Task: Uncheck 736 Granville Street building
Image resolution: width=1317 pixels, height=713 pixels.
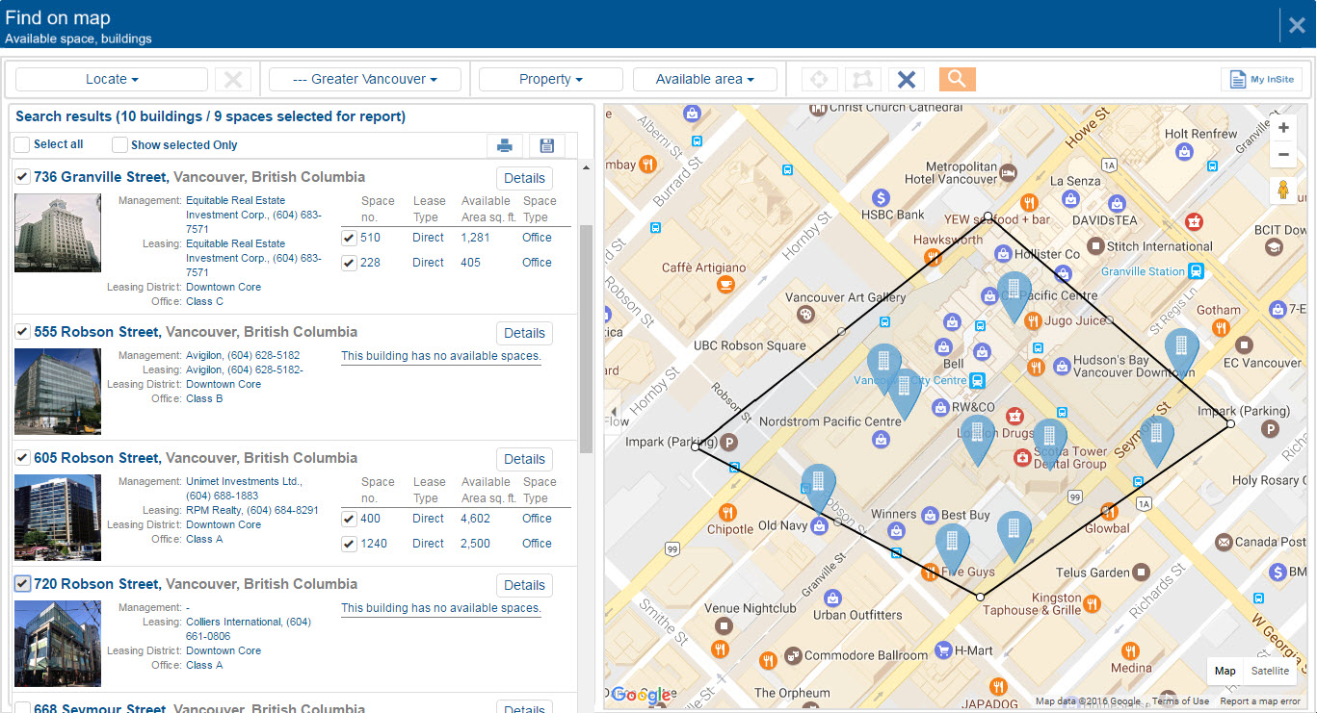Action: point(22,177)
